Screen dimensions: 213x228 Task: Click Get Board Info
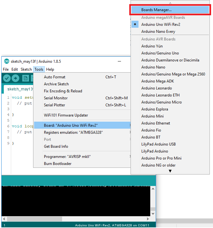click(x=82, y=146)
